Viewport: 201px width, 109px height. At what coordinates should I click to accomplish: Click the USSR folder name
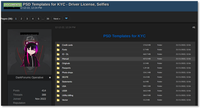(x=64, y=91)
